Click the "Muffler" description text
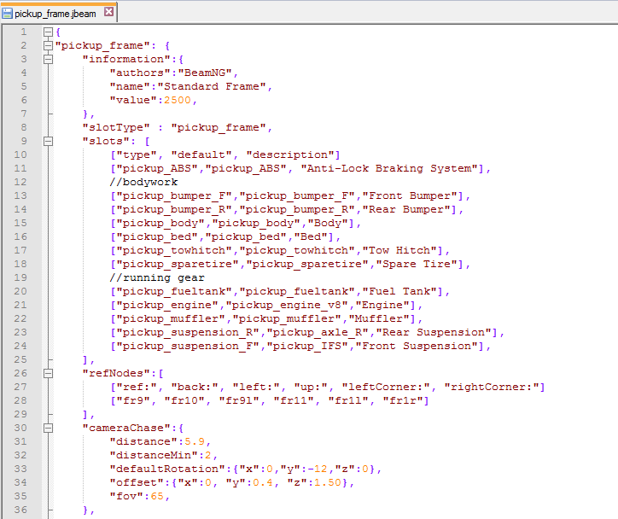Image resolution: width=618 pixels, height=519 pixels. tap(382, 318)
